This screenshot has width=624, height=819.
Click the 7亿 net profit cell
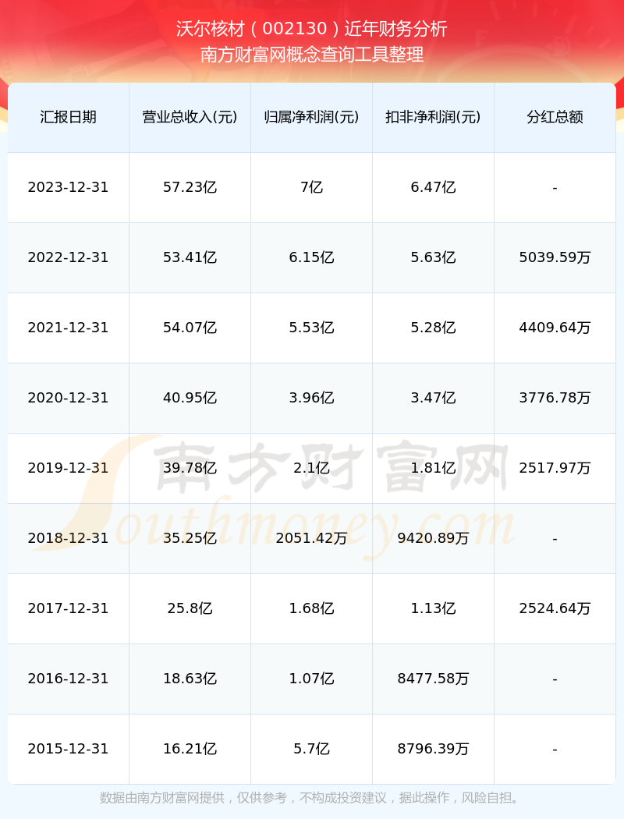(312, 187)
